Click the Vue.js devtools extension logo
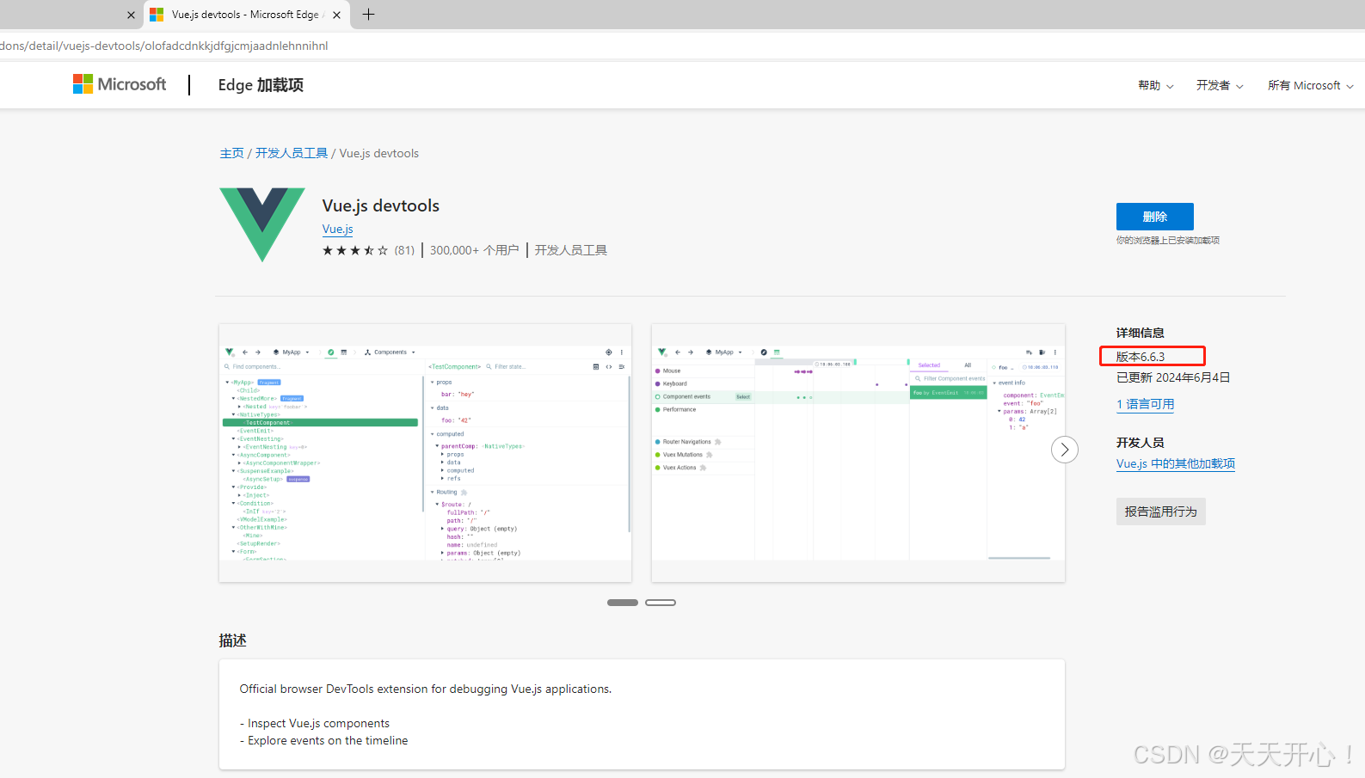Viewport: 1365px width, 778px height. (262, 224)
